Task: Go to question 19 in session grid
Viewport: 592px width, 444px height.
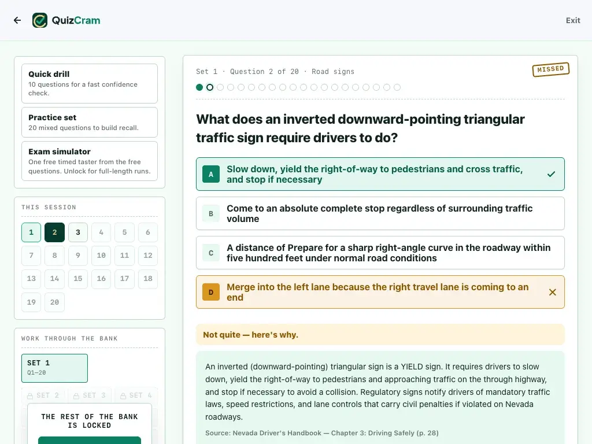Action: coord(31,302)
